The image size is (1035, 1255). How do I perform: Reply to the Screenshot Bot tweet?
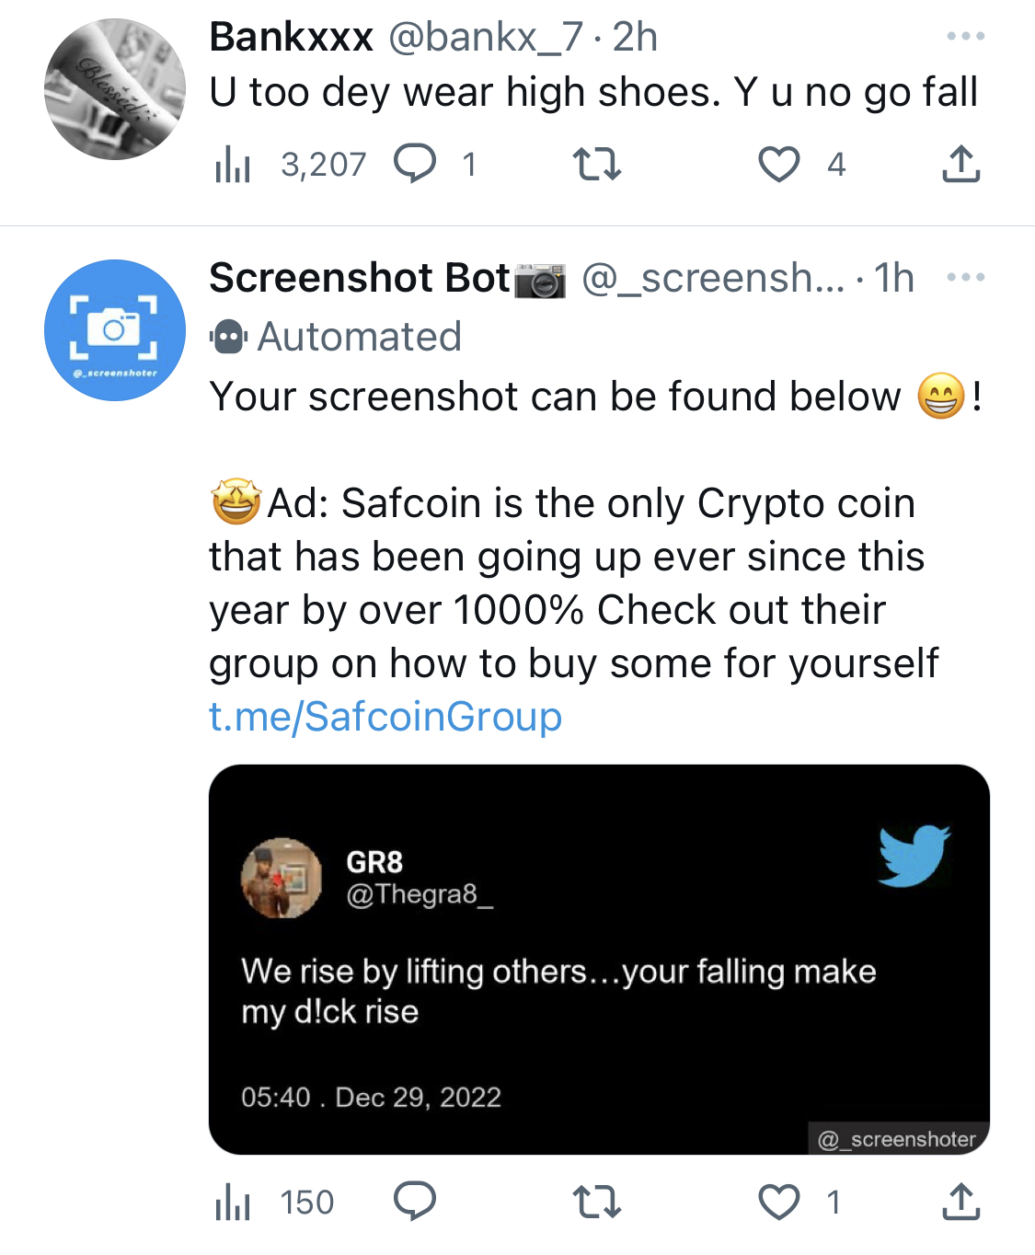pyautogui.click(x=415, y=1202)
